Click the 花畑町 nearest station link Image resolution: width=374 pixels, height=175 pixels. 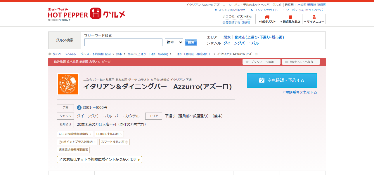pyautogui.click(x=321, y=5)
